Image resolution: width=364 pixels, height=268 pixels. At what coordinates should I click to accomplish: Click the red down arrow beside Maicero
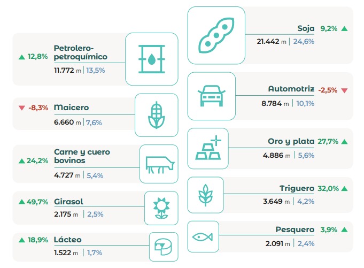[x=21, y=108]
